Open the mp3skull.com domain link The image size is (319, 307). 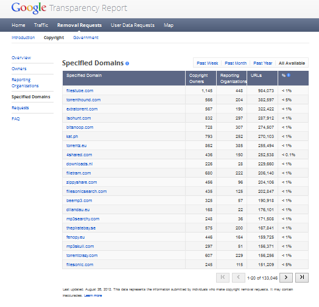80,247
